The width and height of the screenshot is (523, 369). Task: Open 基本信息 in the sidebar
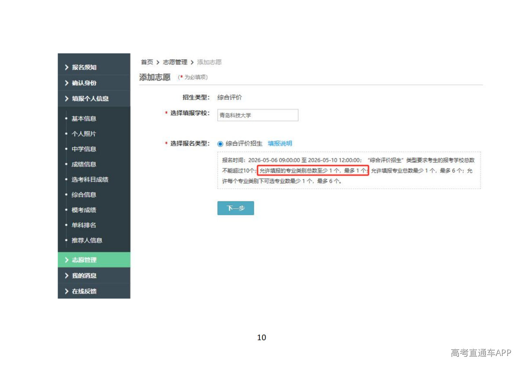click(84, 119)
